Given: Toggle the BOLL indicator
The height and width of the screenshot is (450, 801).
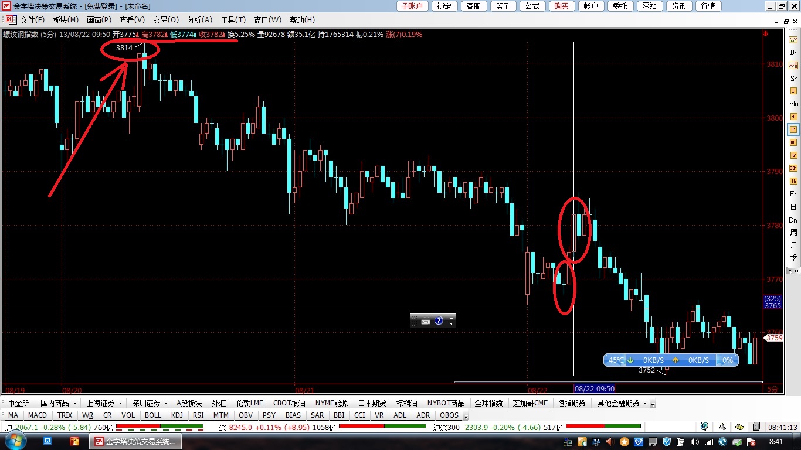Looking at the screenshot, I should click(x=152, y=415).
